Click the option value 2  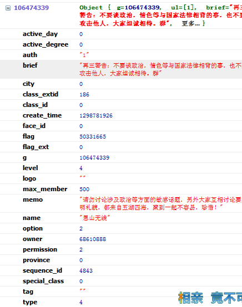point(81,229)
